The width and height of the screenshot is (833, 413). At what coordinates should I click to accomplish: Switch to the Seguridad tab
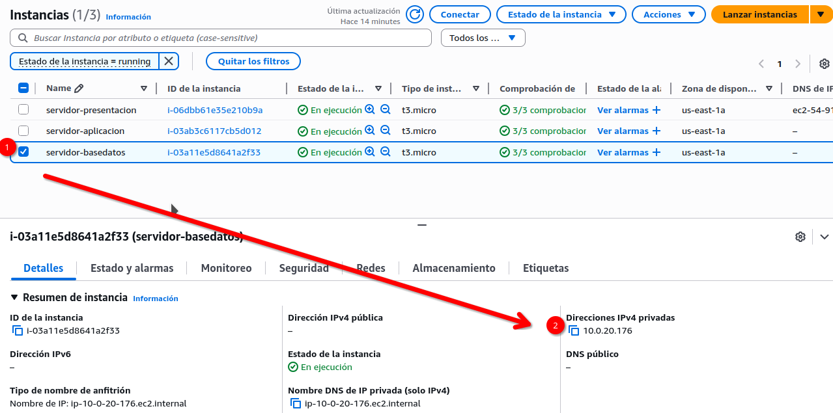coord(304,268)
